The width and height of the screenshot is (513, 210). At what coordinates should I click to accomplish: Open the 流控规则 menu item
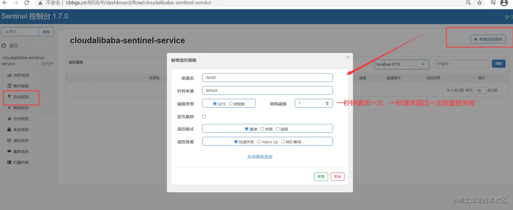click(21, 97)
